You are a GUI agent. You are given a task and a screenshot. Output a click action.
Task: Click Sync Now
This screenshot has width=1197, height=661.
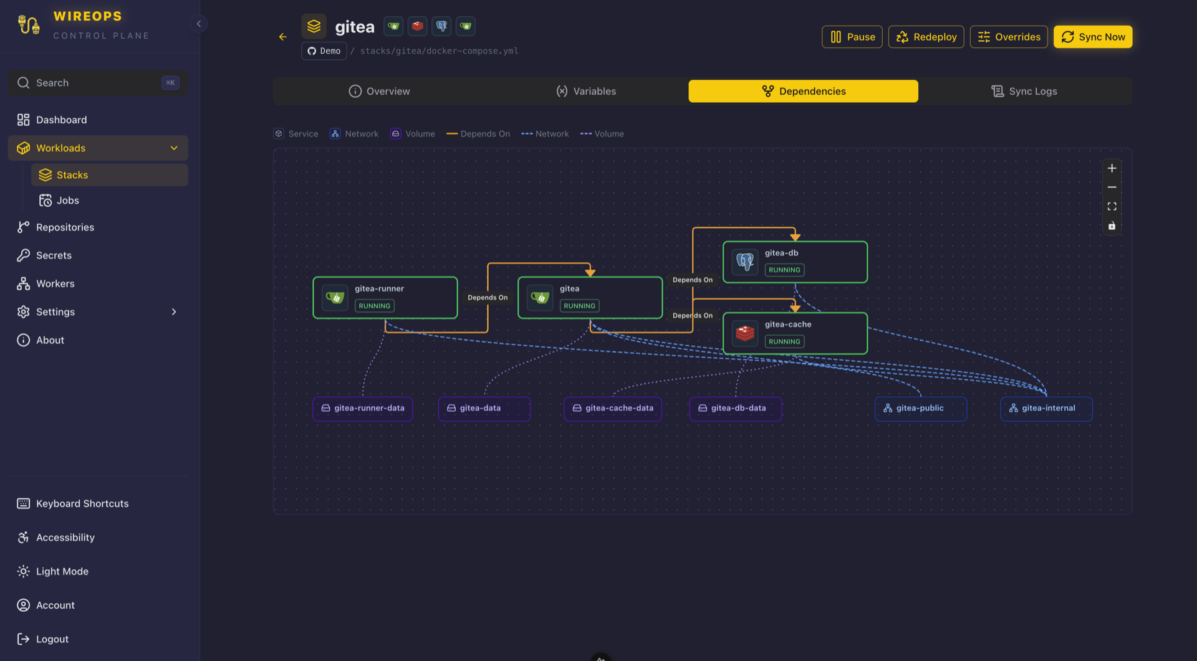[1092, 37]
